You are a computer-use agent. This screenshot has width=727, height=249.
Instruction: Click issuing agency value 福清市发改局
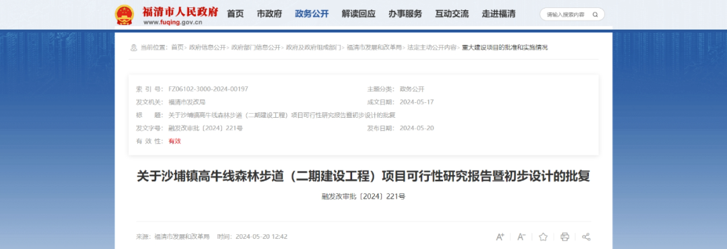(x=187, y=102)
